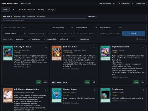
Task: Add Triple Tactics Talent to side deck
Action: [143, 82]
